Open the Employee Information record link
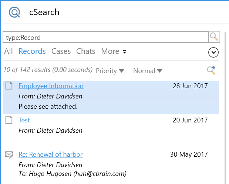 tap(51, 86)
